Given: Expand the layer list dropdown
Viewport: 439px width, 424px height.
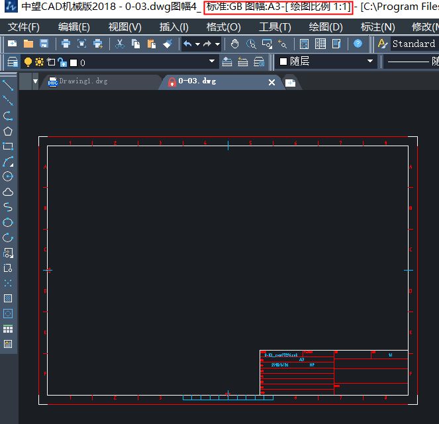Looking at the screenshot, I should click(x=212, y=62).
